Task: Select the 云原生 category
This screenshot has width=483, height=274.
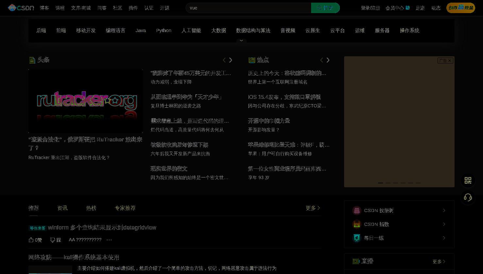Action: tap(313, 30)
